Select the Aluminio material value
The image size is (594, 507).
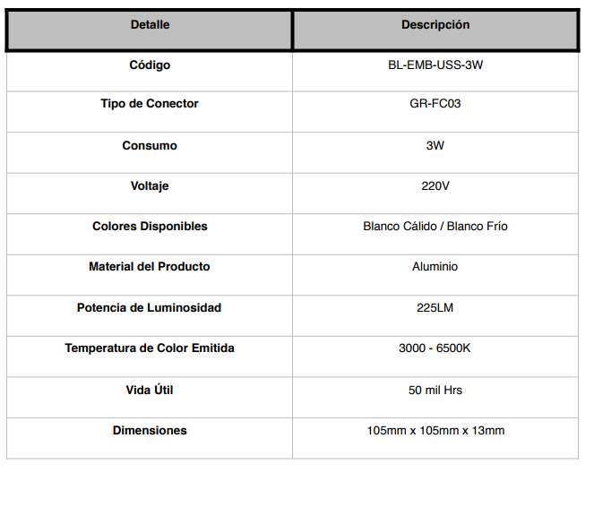coord(435,267)
